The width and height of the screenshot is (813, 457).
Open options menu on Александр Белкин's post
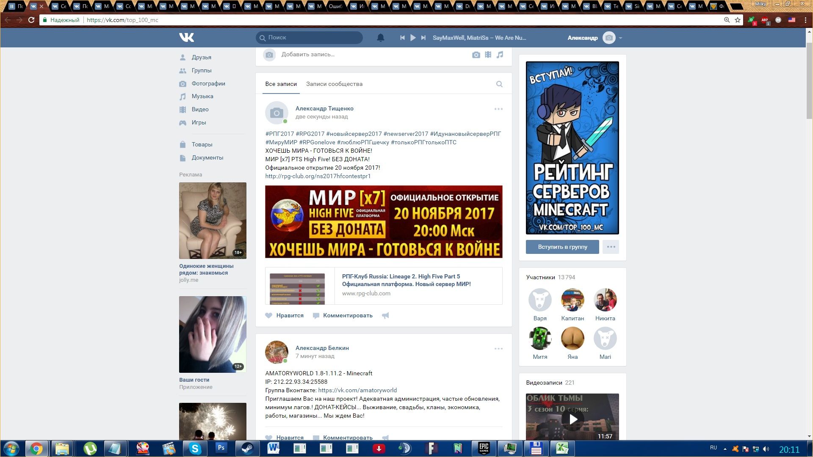(x=498, y=349)
